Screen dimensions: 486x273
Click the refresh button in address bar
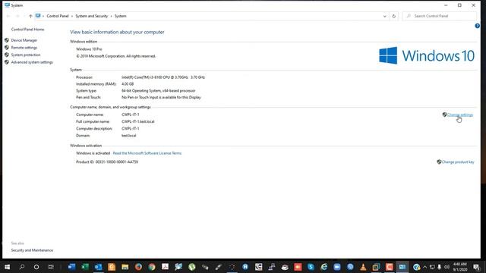coord(394,16)
